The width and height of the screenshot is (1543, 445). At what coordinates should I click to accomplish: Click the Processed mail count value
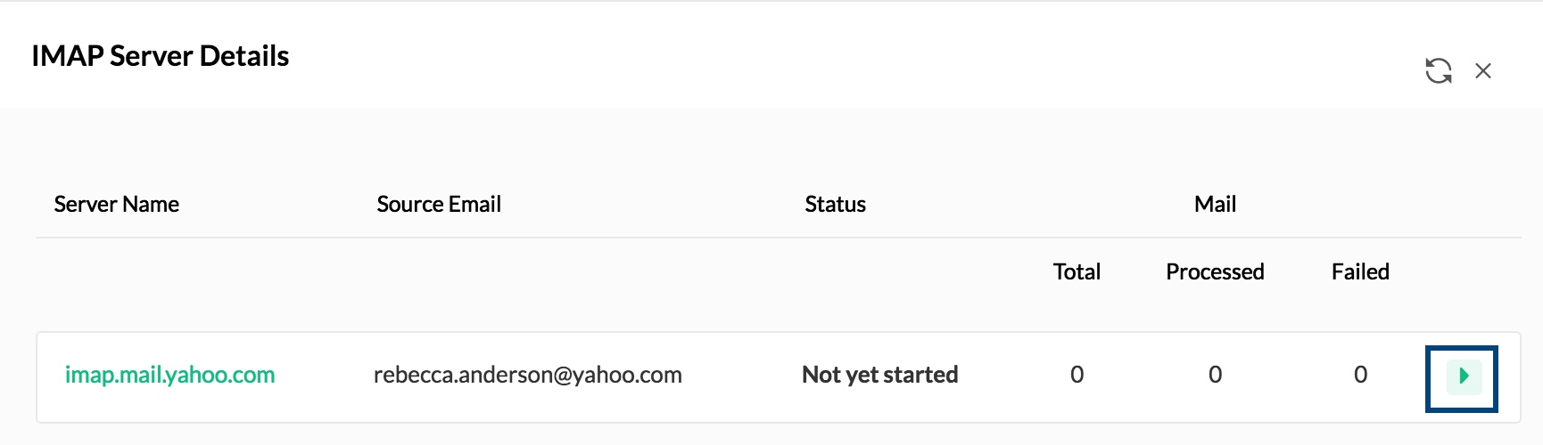click(x=1215, y=375)
